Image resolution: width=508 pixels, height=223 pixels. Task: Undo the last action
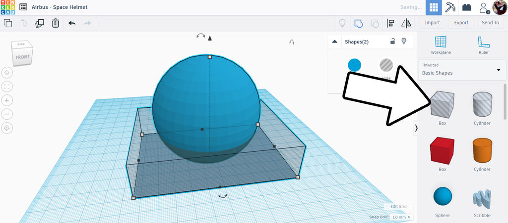(72, 23)
